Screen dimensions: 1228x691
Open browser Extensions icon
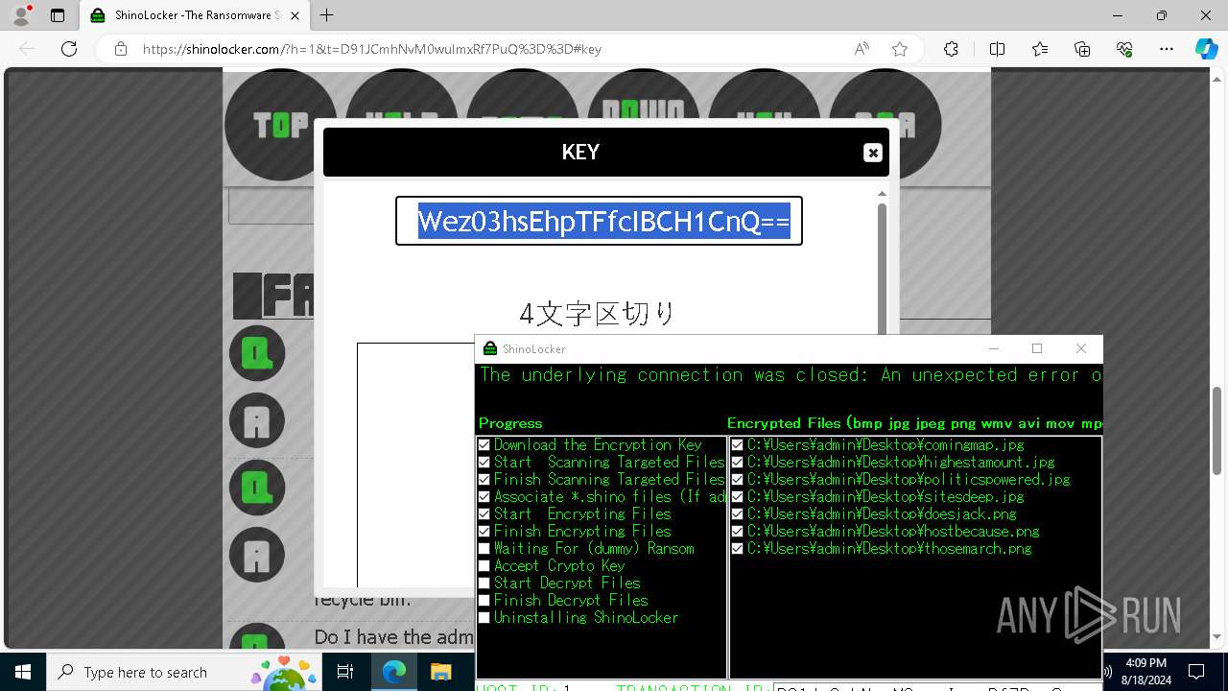[951, 49]
